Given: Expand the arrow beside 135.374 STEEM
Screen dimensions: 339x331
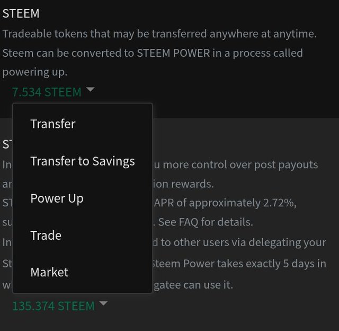Looking at the screenshot, I should coord(103,304).
